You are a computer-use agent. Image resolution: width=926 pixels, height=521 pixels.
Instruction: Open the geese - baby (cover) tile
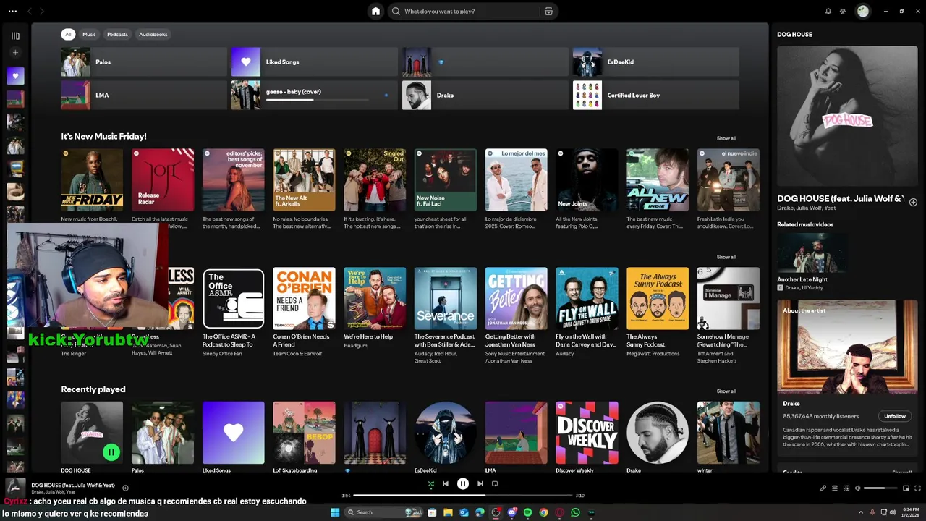(x=315, y=95)
